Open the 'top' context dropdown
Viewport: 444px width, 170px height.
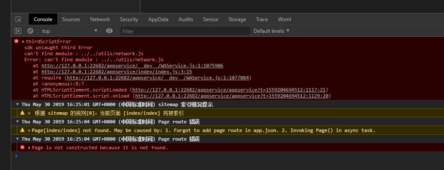70,31
